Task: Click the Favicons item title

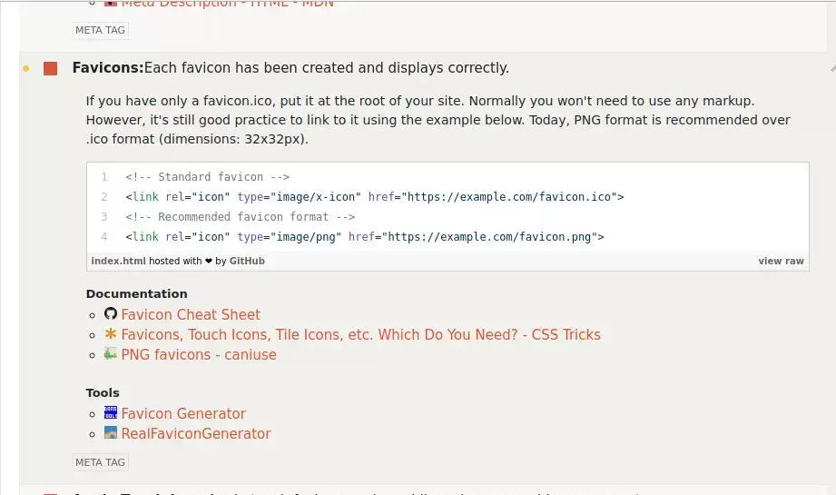Action: pyautogui.click(x=108, y=68)
